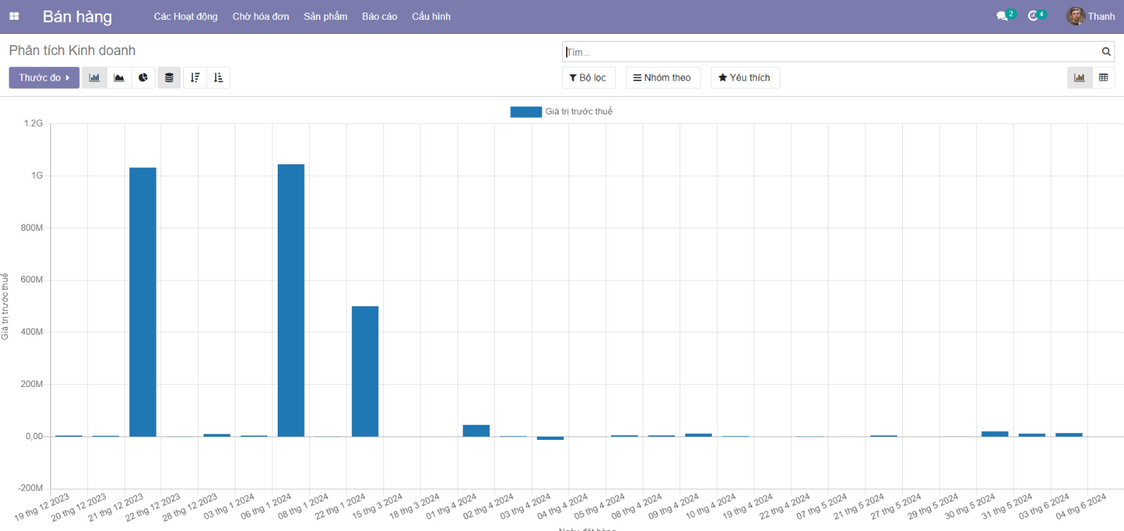Image resolution: width=1124 pixels, height=531 pixels.
Task: Click the Chờ hóa đơn menu
Action: pos(261,16)
